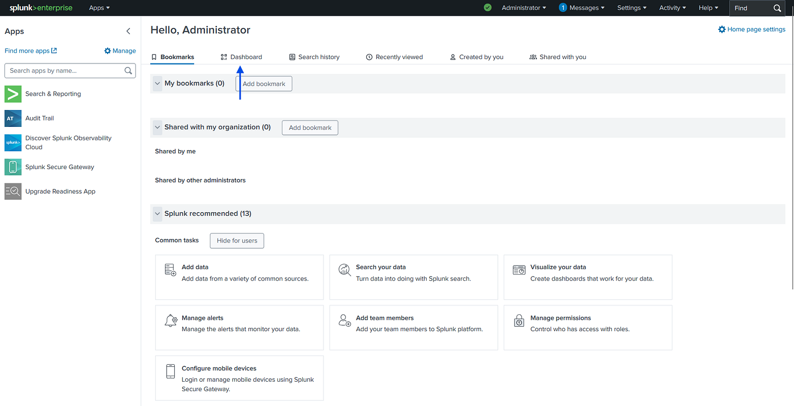794x406 pixels.
Task: Open the Help dropdown menu
Action: point(709,8)
